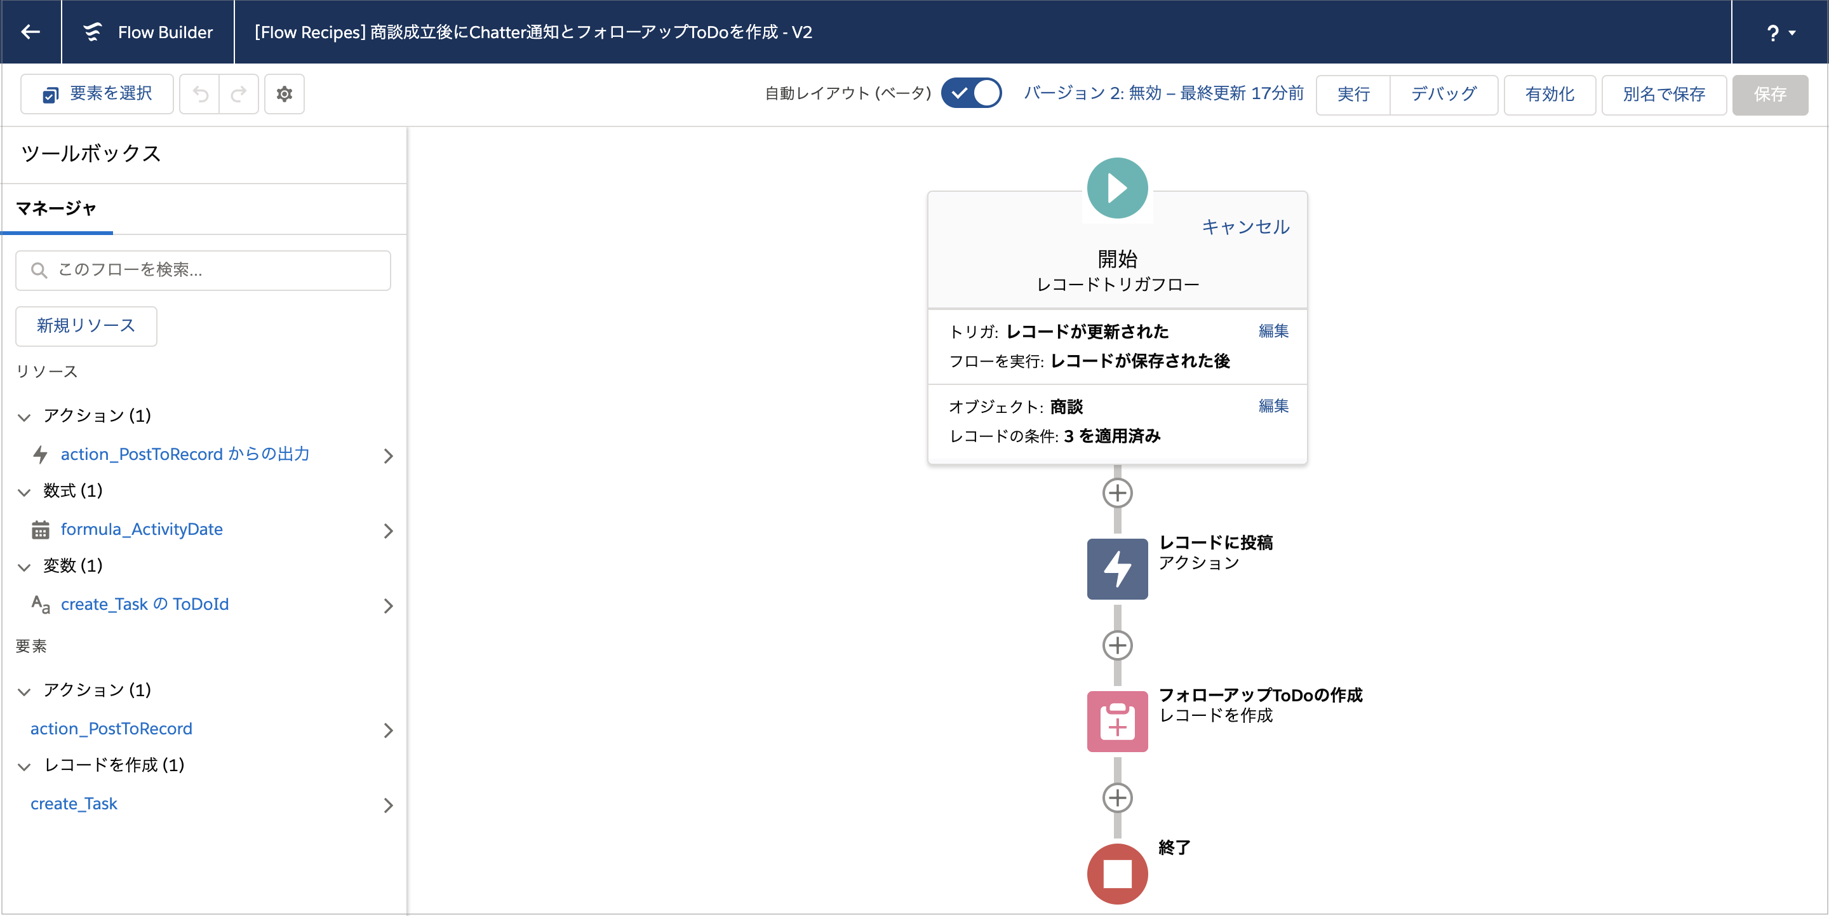The height and width of the screenshot is (916, 1829).
Task: Click the レコードに投稿 action lightning icon
Action: (x=1117, y=569)
